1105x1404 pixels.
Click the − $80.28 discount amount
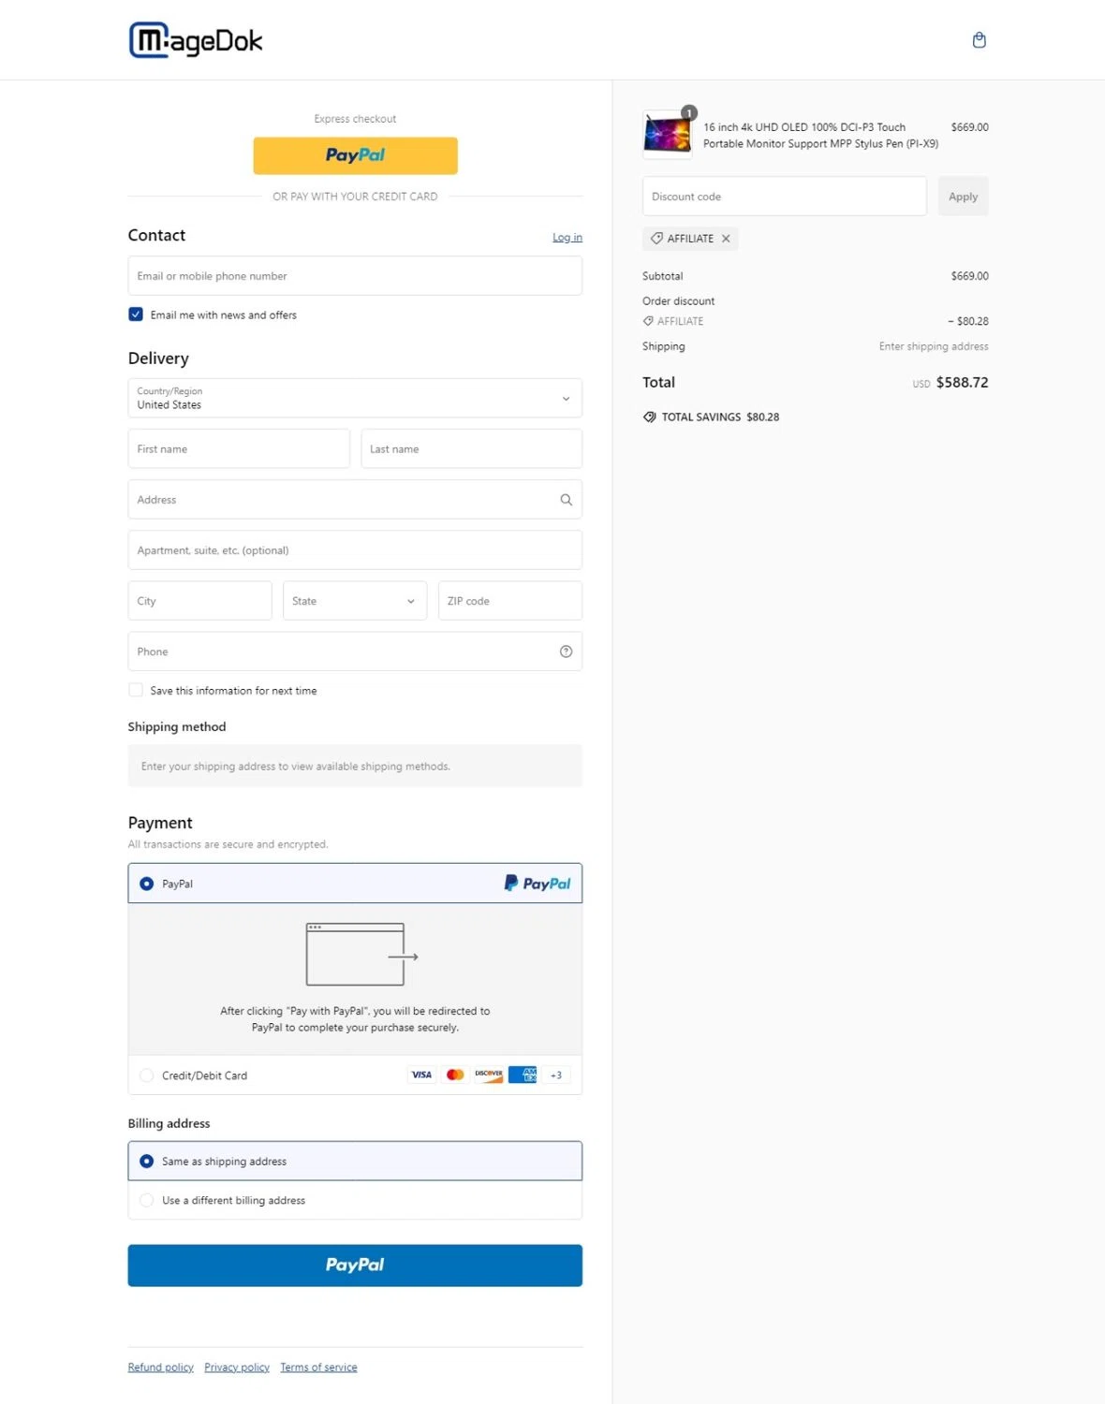tap(967, 321)
